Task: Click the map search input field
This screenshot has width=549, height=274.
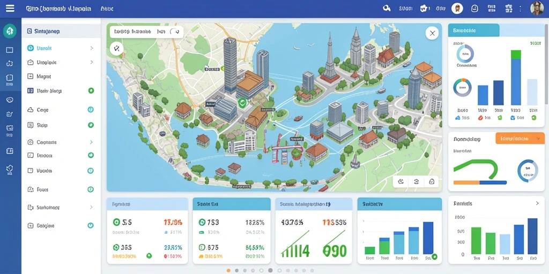Action: [x=146, y=32]
